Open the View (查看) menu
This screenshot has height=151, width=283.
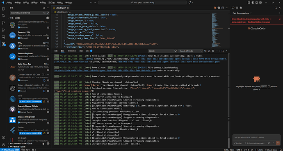pyautogui.click(x=34, y=2)
